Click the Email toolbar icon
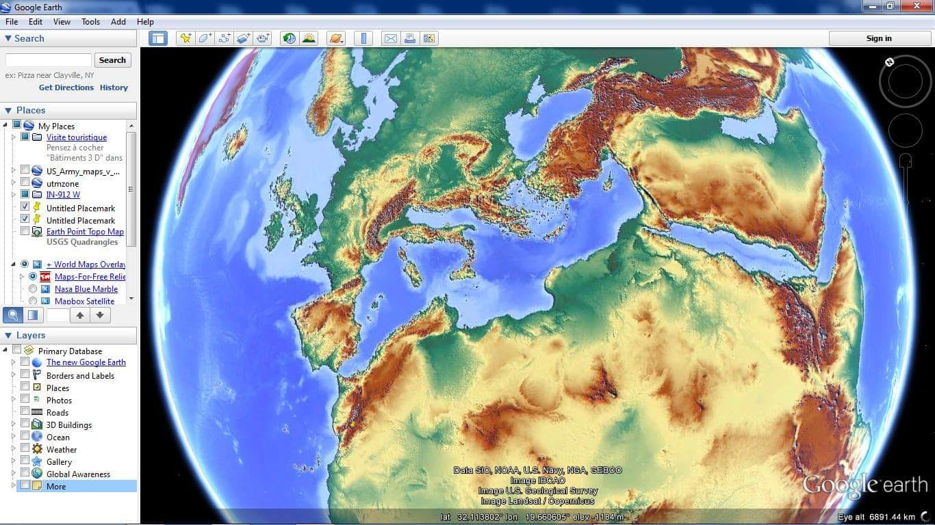Viewport: 935px width, 525px height. point(390,38)
